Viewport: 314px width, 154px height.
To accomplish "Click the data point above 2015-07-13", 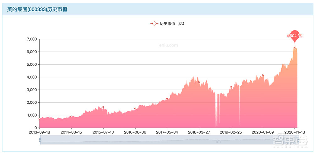I will coord(103,107).
